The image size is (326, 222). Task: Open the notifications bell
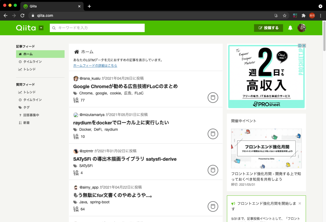290,28
